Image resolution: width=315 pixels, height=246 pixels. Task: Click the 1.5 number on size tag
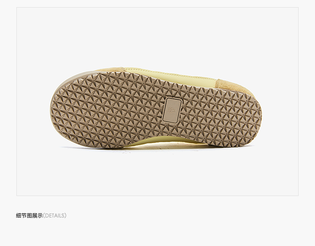click(x=174, y=110)
